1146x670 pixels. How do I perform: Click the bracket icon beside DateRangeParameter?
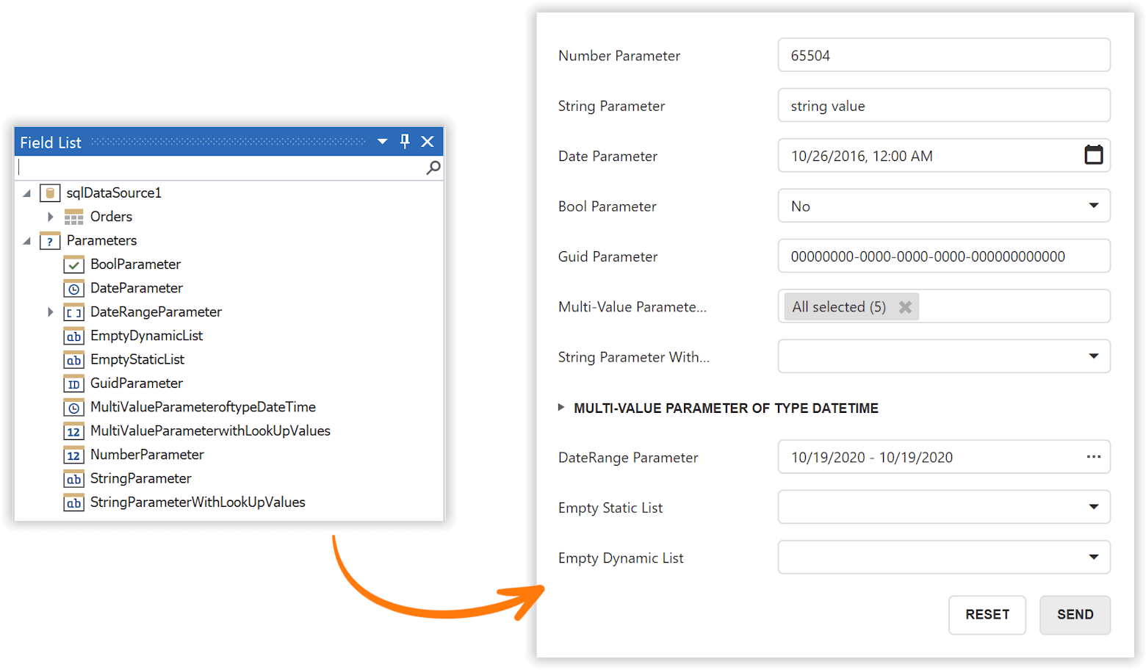[73, 311]
